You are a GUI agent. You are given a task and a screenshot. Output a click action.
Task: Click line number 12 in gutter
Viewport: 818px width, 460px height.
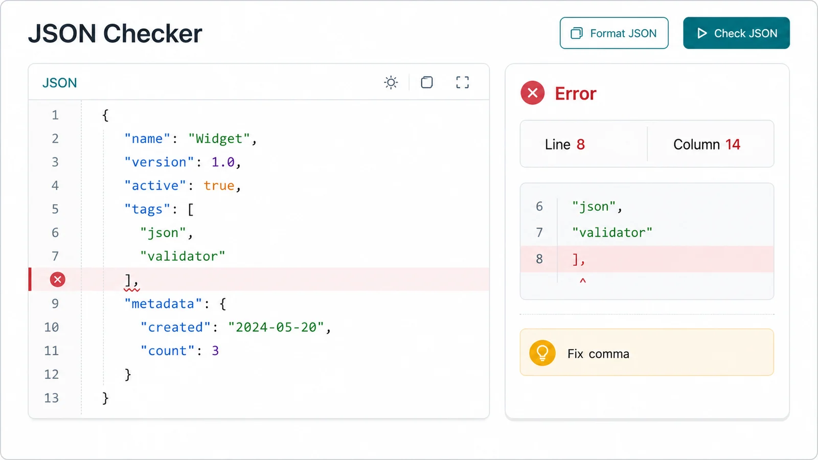(52, 374)
